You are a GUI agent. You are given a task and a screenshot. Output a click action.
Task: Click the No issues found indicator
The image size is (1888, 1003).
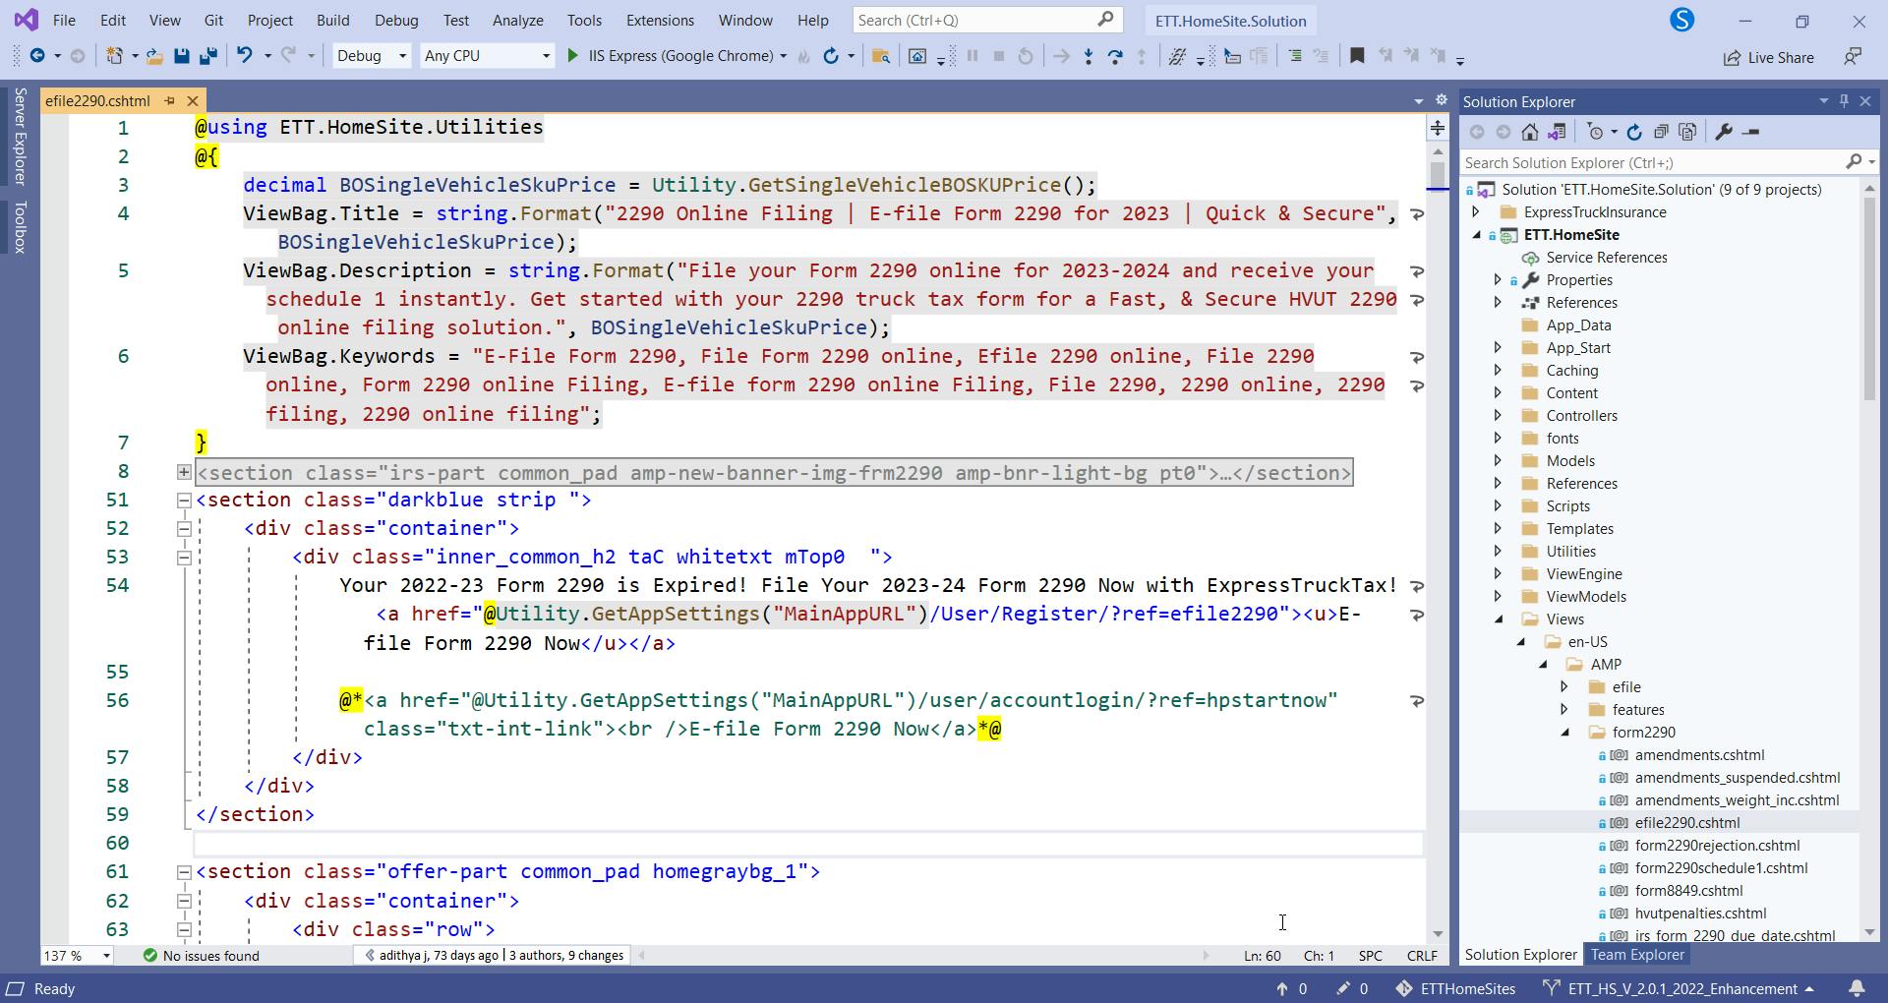pyautogui.click(x=201, y=956)
